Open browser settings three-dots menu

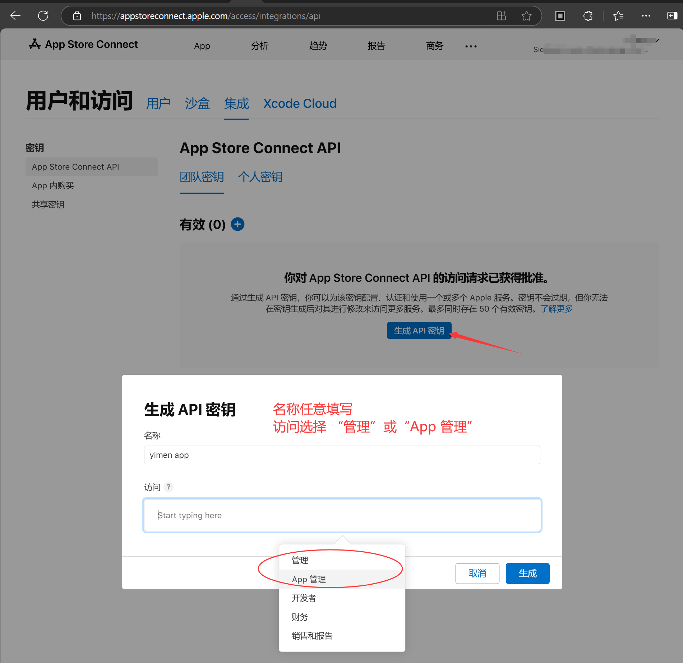click(x=646, y=16)
